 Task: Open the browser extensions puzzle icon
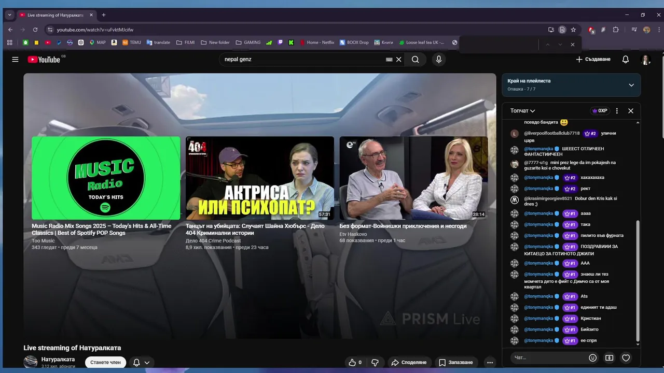(616, 30)
